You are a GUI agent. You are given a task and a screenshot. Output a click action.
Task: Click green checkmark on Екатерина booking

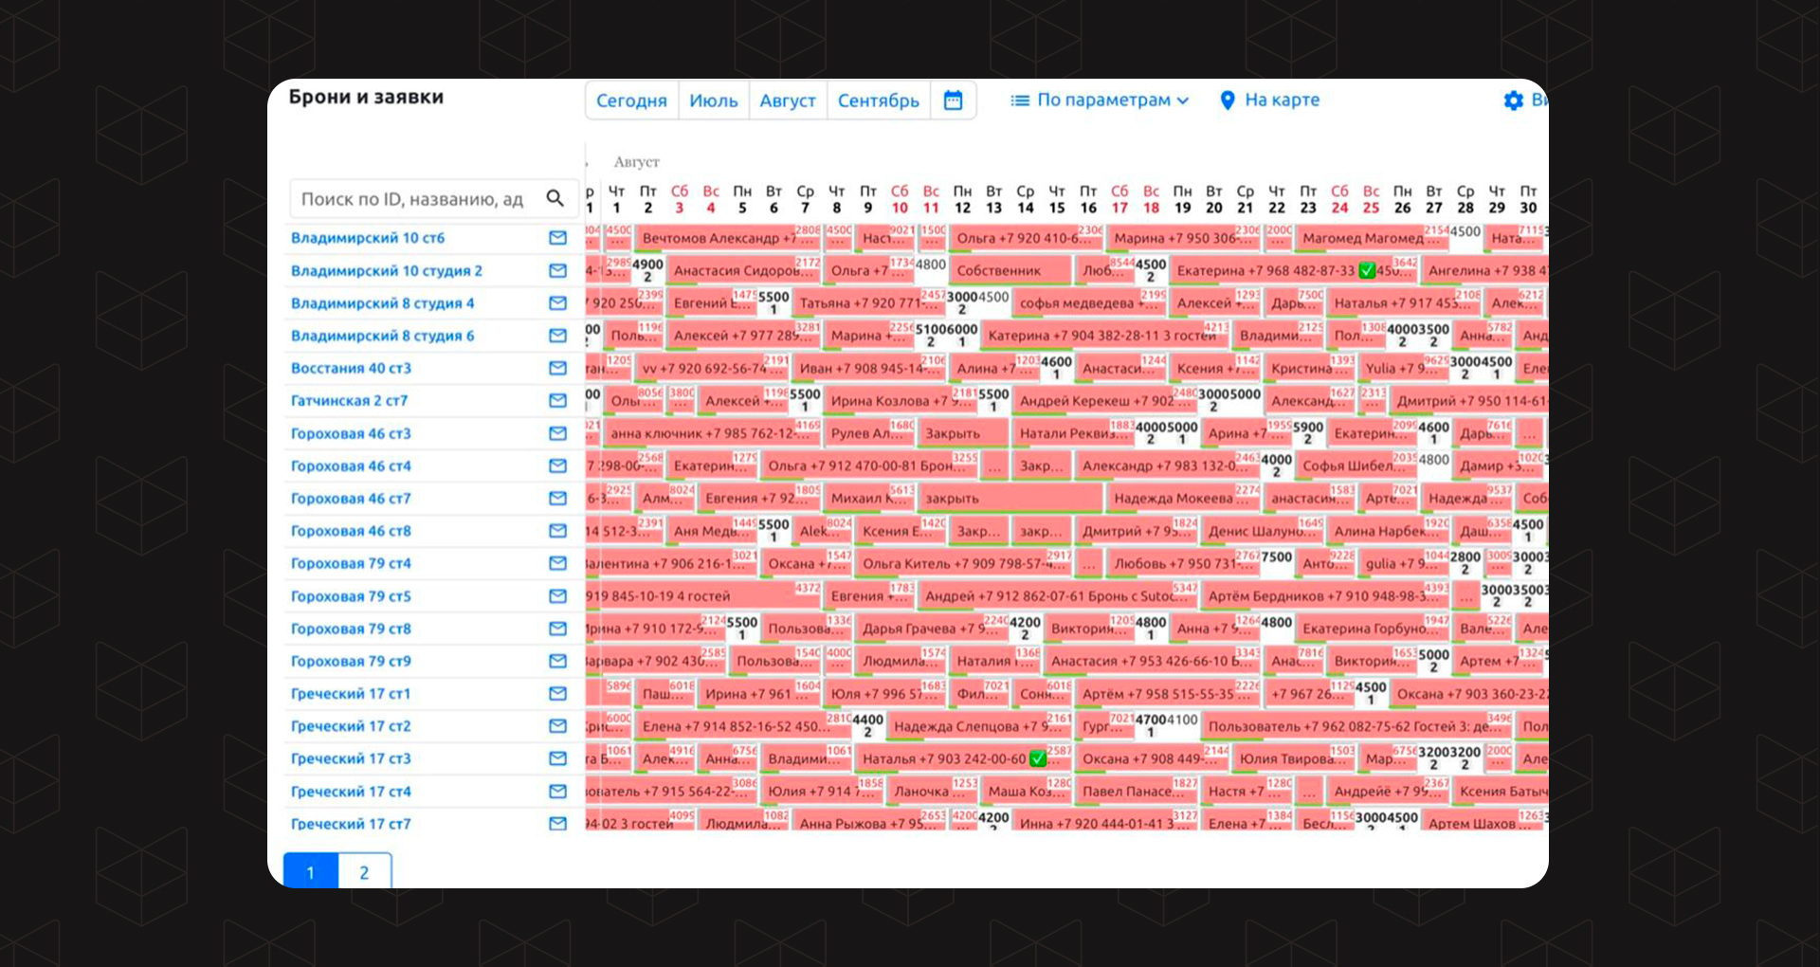tap(1366, 271)
